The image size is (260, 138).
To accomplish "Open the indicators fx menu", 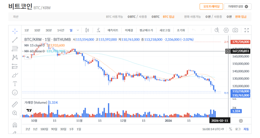I will [x=98, y=30].
